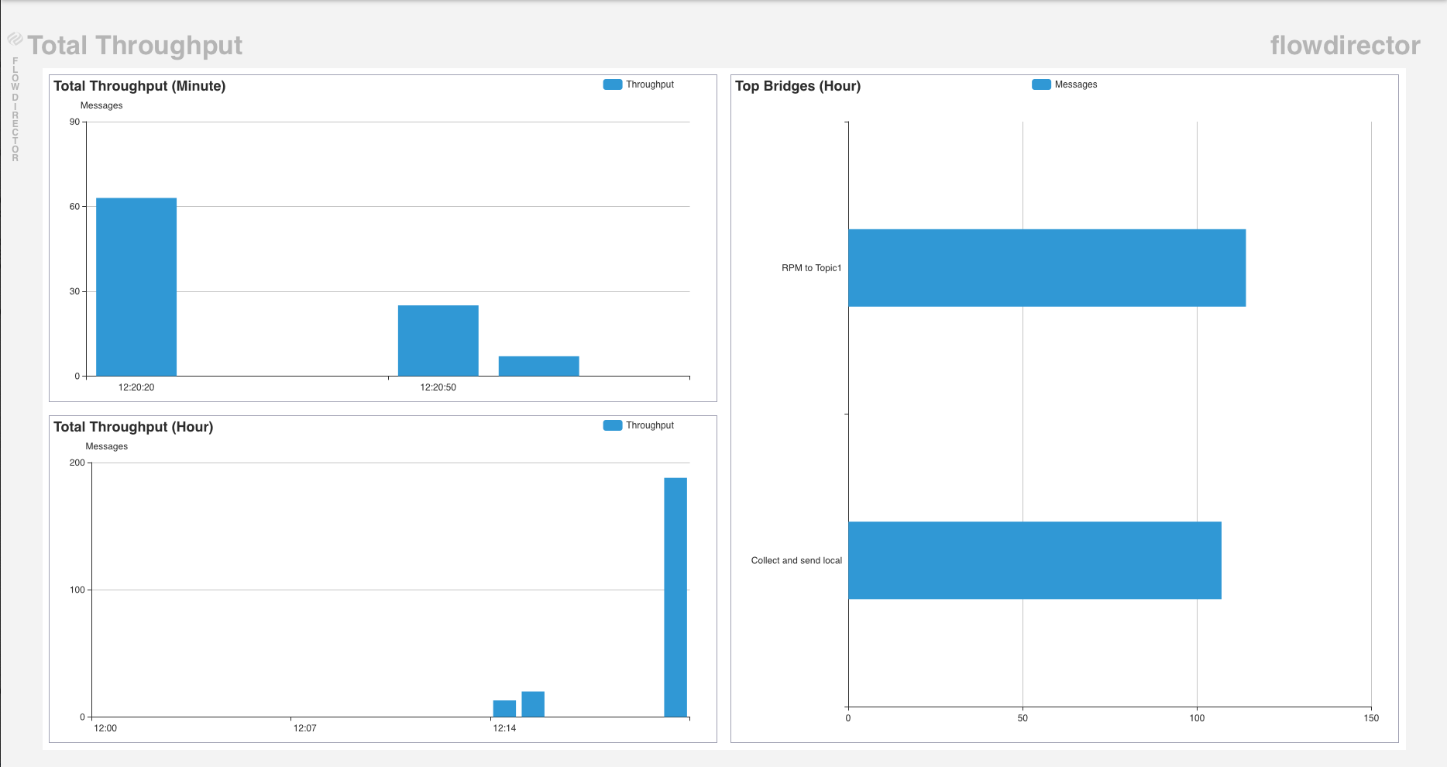Click the Total Throughput (Hour) panel title
The image size is (1447, 767).
(x=133, y=427)
